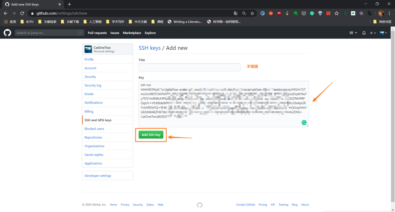Open the BJTU bookmark folder
This screenshot has height=212, width=395.
coord(27,22)
